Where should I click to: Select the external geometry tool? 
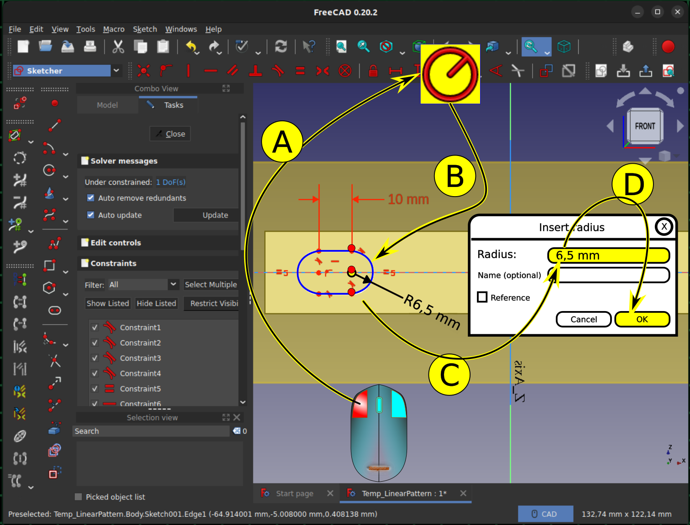point(55,428)
